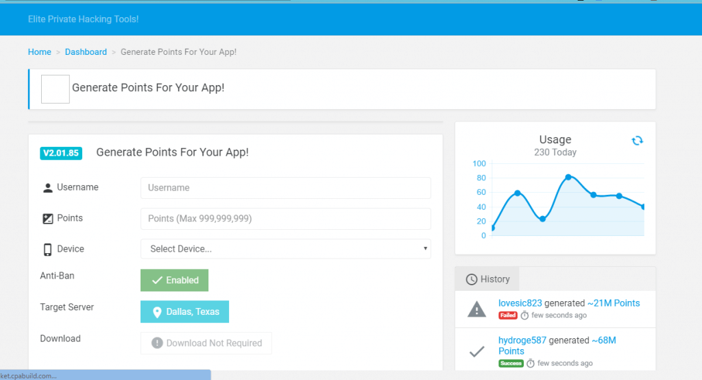Click the Target Server label
This screenshot has width=702, height=380.
click(66, 307)
